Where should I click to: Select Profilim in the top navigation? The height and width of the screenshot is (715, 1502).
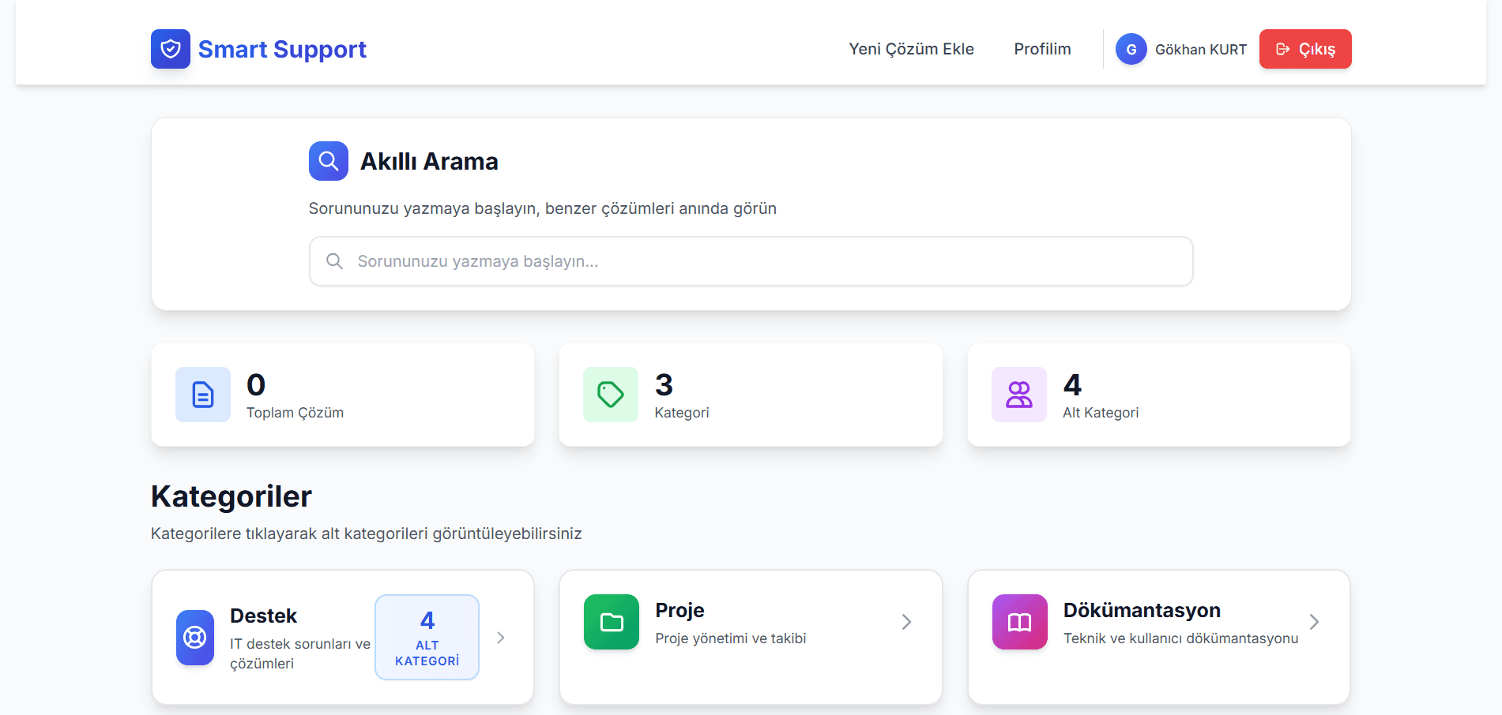(x=1041, y=48)
